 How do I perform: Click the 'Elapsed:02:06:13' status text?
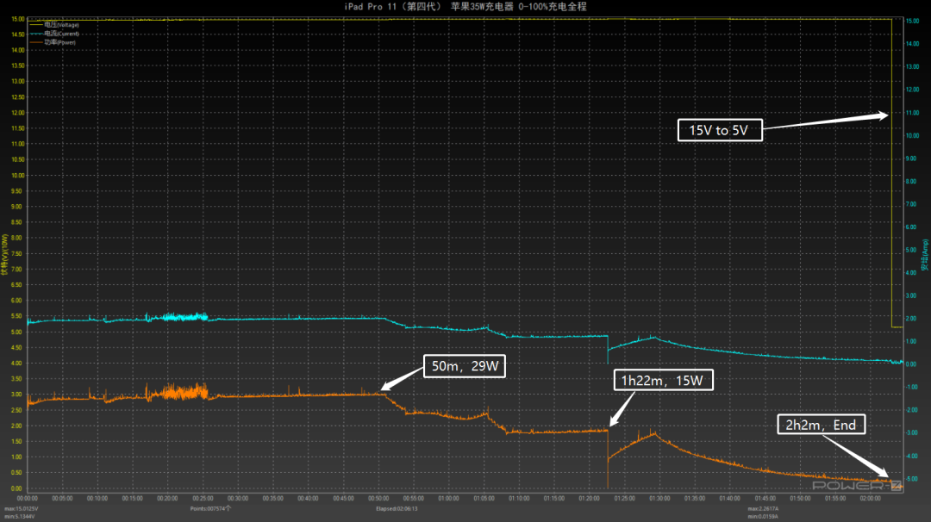click(397, 509)
